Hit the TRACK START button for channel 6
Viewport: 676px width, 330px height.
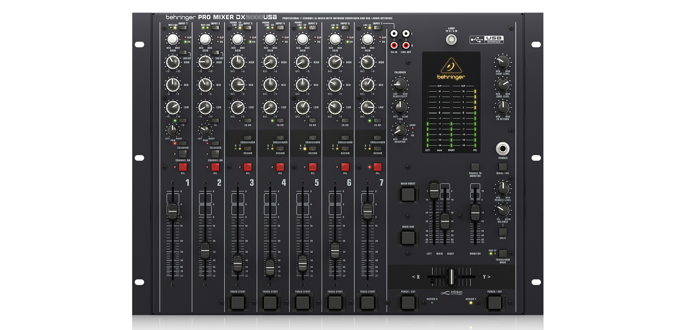coord(335,303)
